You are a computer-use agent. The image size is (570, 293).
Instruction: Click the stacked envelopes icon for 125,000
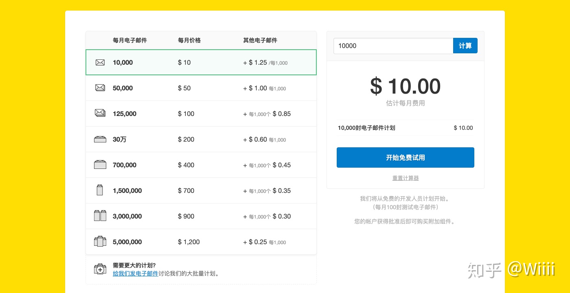(x=100, y=113)
